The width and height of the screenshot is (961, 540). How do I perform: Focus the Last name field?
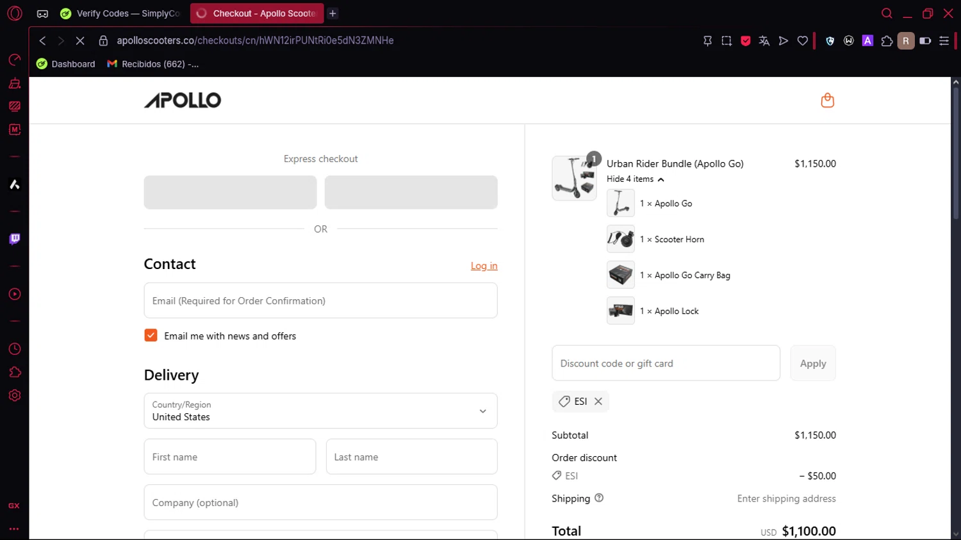pos(411,457)
